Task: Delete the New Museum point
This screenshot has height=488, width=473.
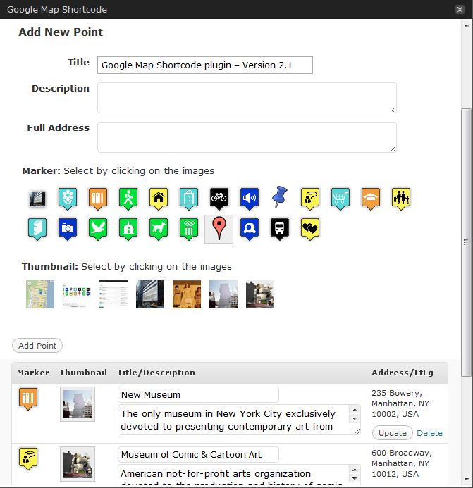Action: pyautogui.click(x=429, y=433)
